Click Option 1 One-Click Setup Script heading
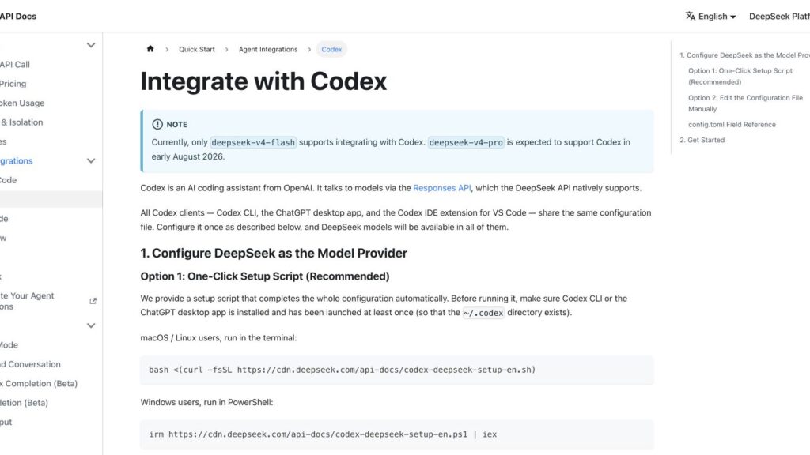This screenshot has width=810, height=455. pos(265,276)
